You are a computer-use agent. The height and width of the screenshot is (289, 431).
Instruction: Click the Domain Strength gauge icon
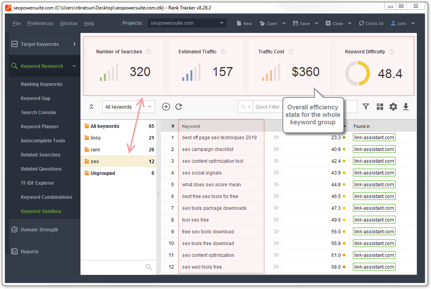pyautogui.click(x=15, y=229)
